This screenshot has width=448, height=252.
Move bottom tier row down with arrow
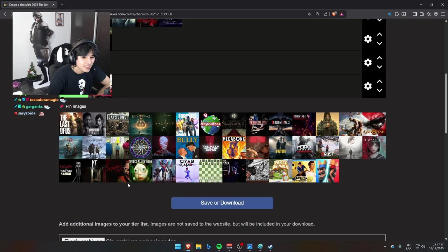(379, 90)
